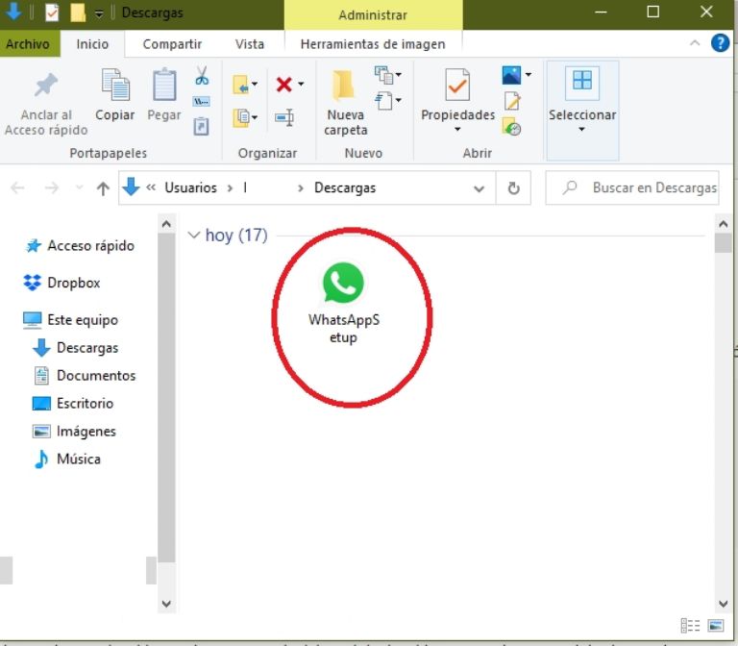Click the back navigation arrow
Viewport: 738px width, 646px height.
(x=17, y=187)
